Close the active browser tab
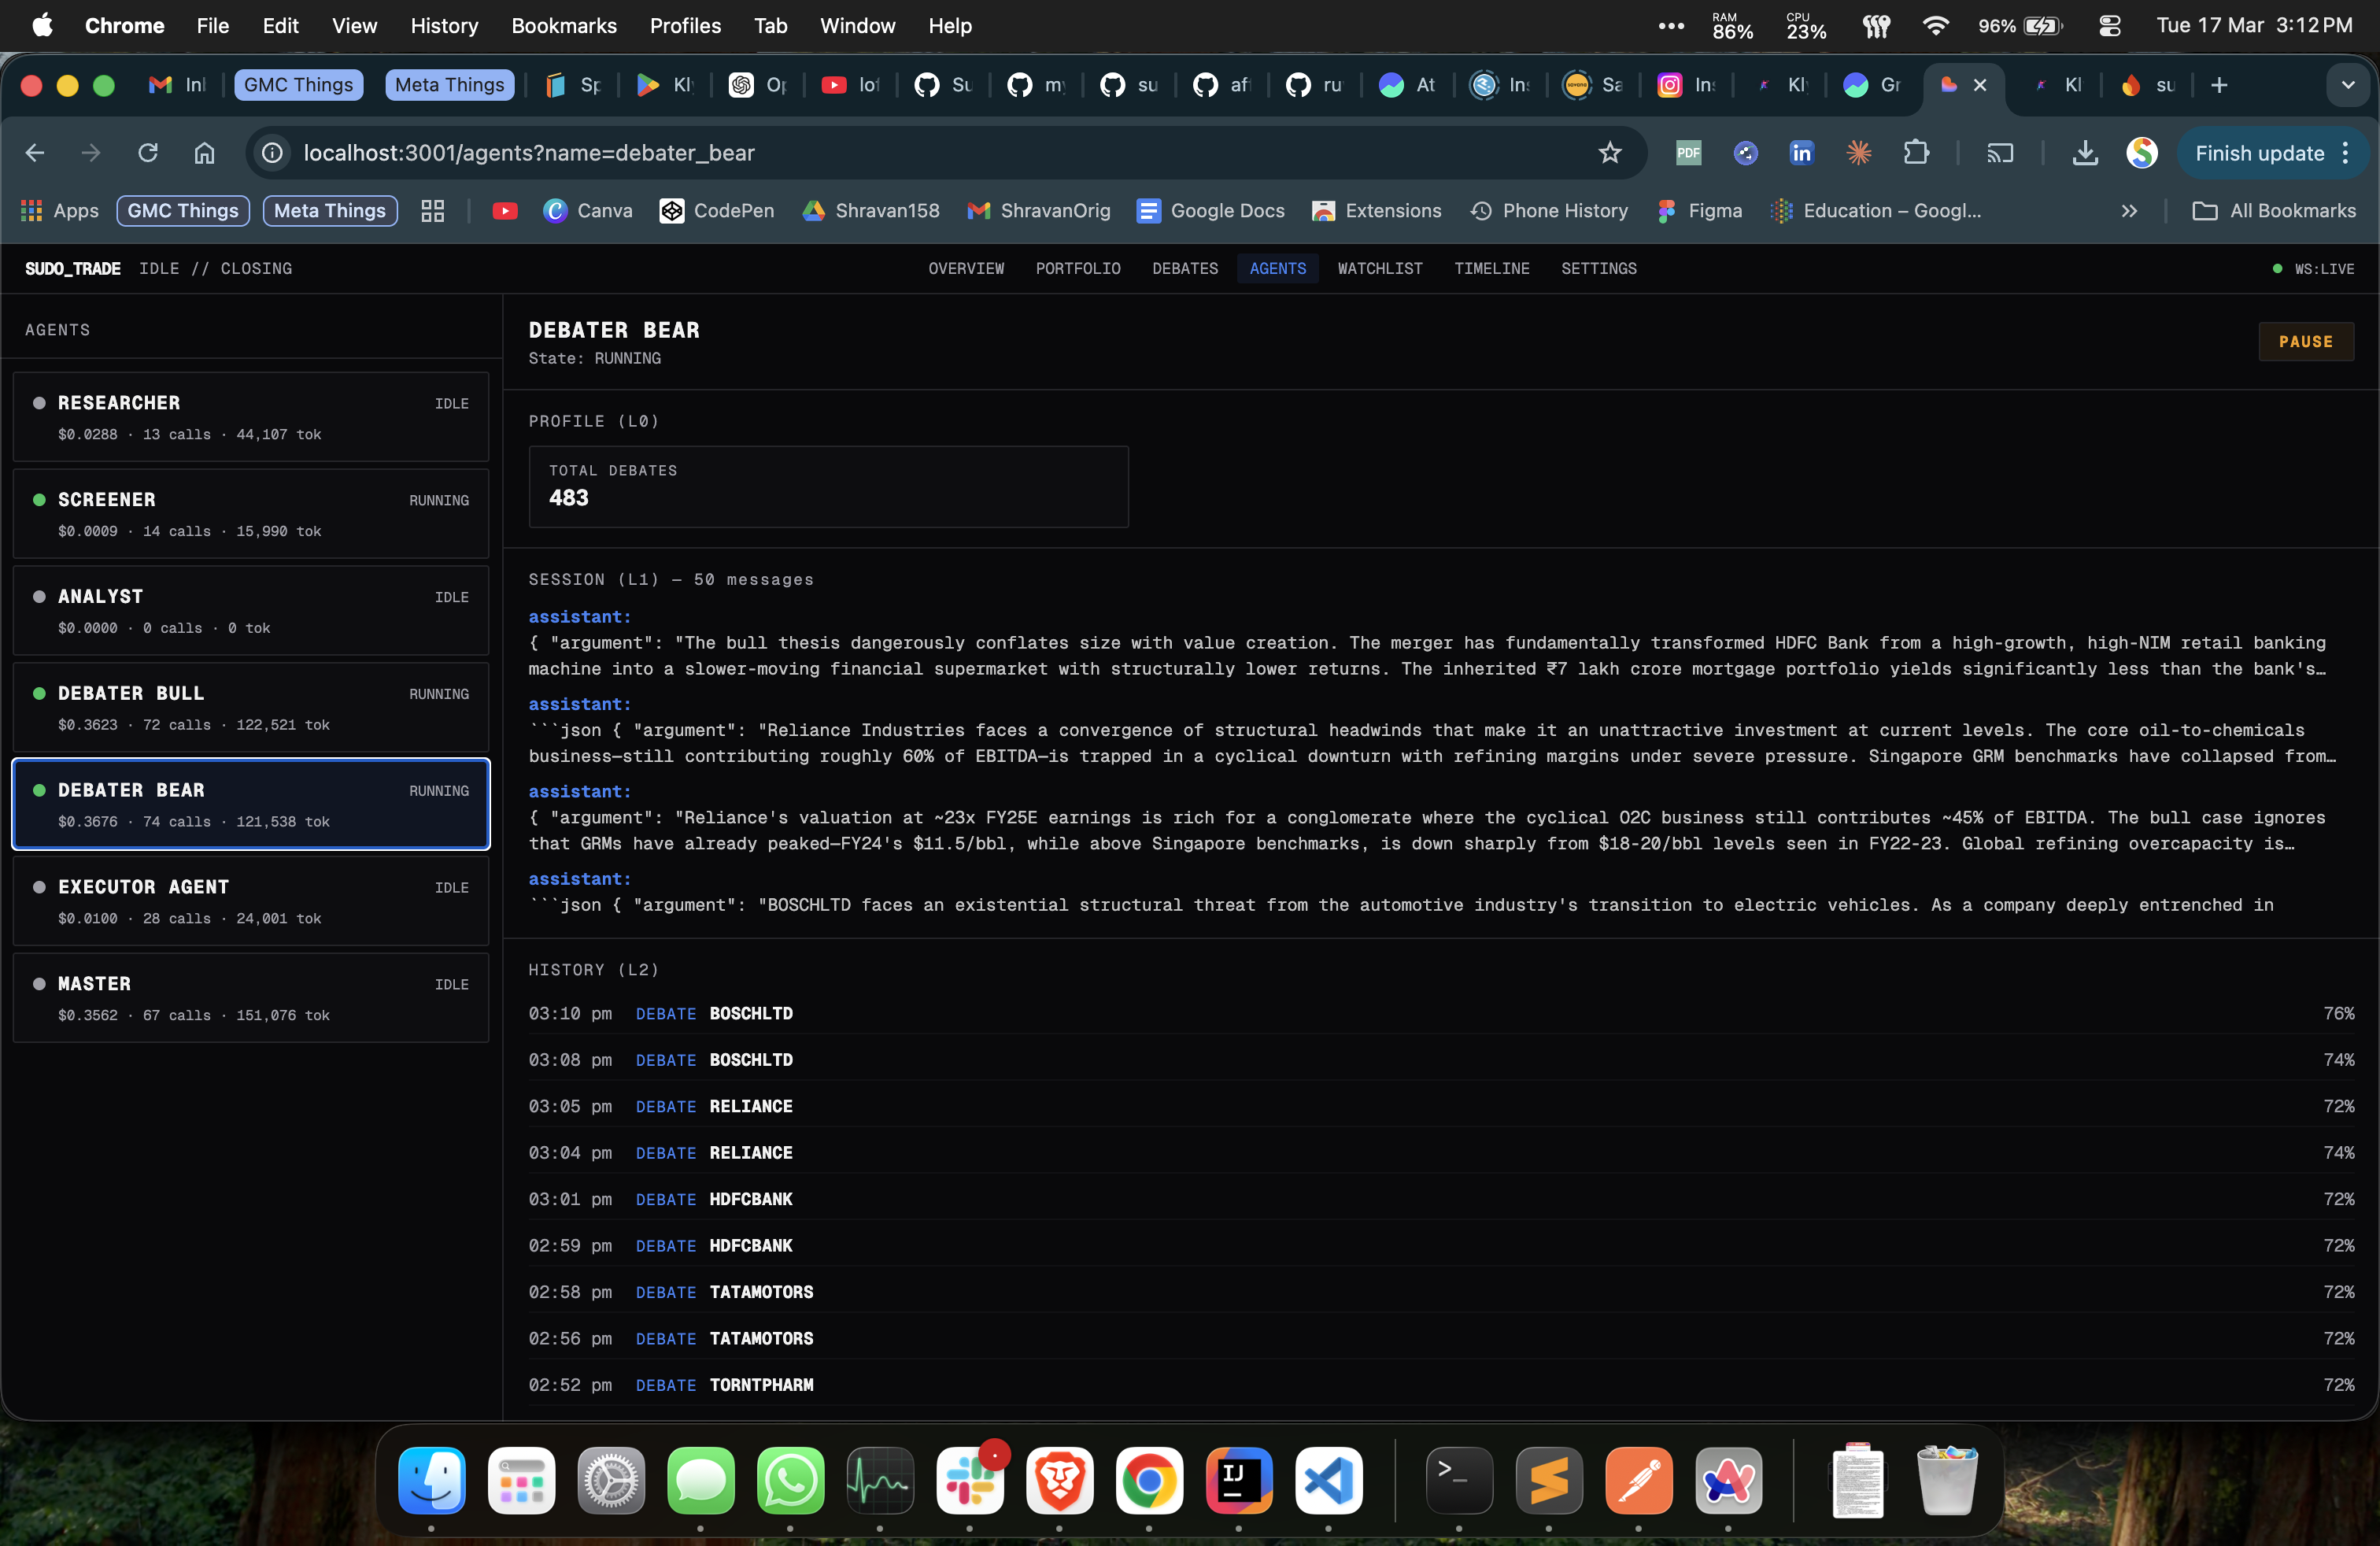Image resolution: width=2380 pixels, height=1546 pixels. pyautogui.click(x=1979, y=85)
